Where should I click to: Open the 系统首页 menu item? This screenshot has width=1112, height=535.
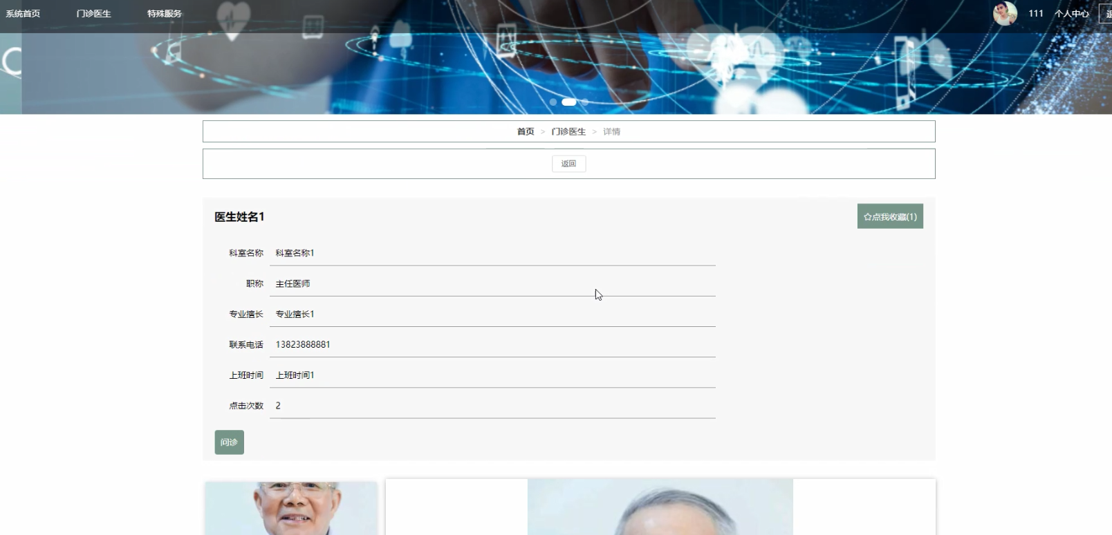23,14
